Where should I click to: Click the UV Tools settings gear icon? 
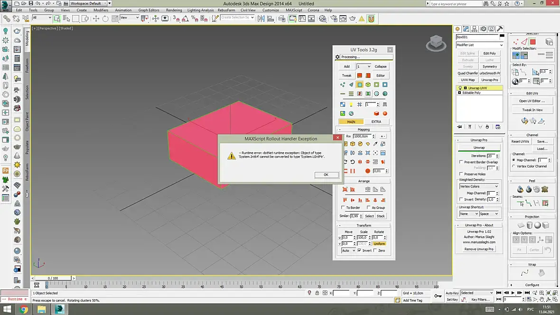pos(337,57)
